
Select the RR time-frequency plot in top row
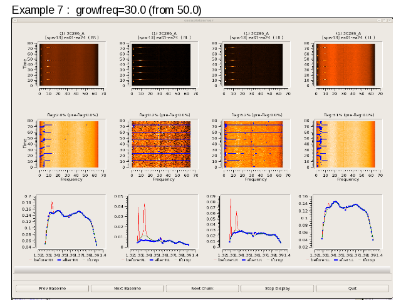click(x=69, y=64)
